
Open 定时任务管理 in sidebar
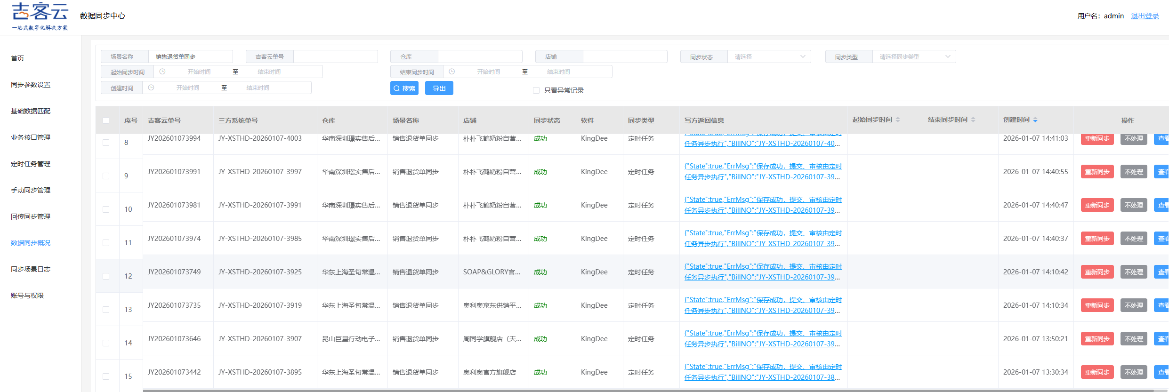pyautogui.click(x=31, y=164)
